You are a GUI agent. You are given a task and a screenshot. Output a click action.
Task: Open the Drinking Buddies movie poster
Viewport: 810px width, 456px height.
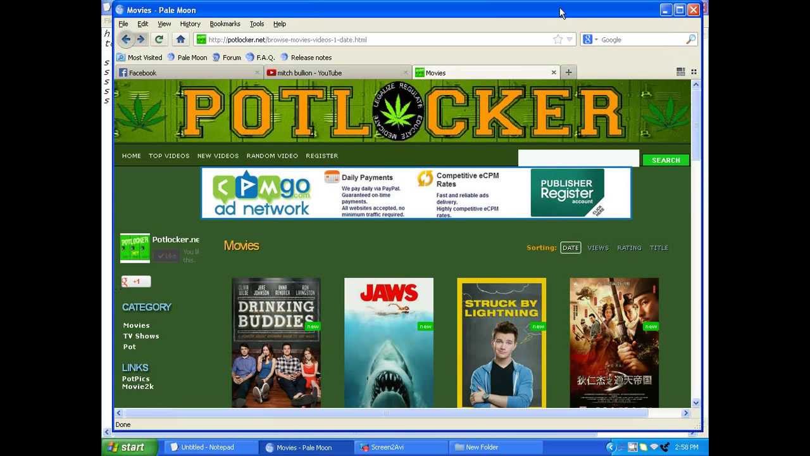coord(276,343)
